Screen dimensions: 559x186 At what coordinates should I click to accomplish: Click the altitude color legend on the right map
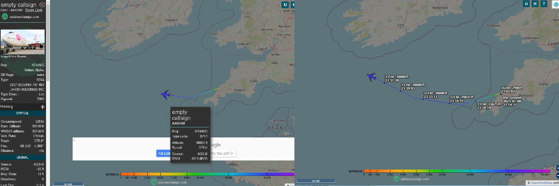(x=457, y=171)
